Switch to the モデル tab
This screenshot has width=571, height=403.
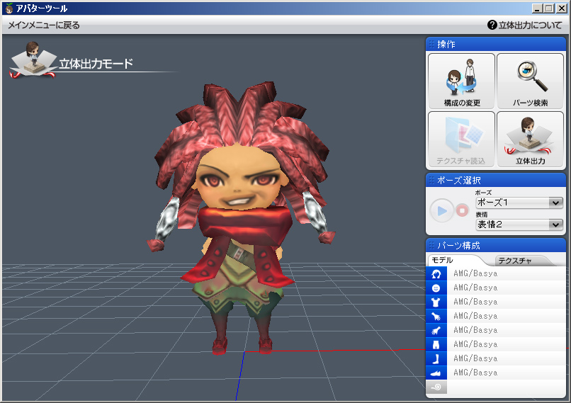click(x=453, y=260)
